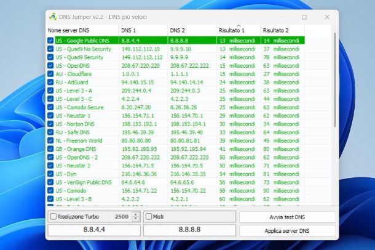Click the 195.92.195.95 Orange DNS address
The image size is (375, 250).
coord(139,149)
